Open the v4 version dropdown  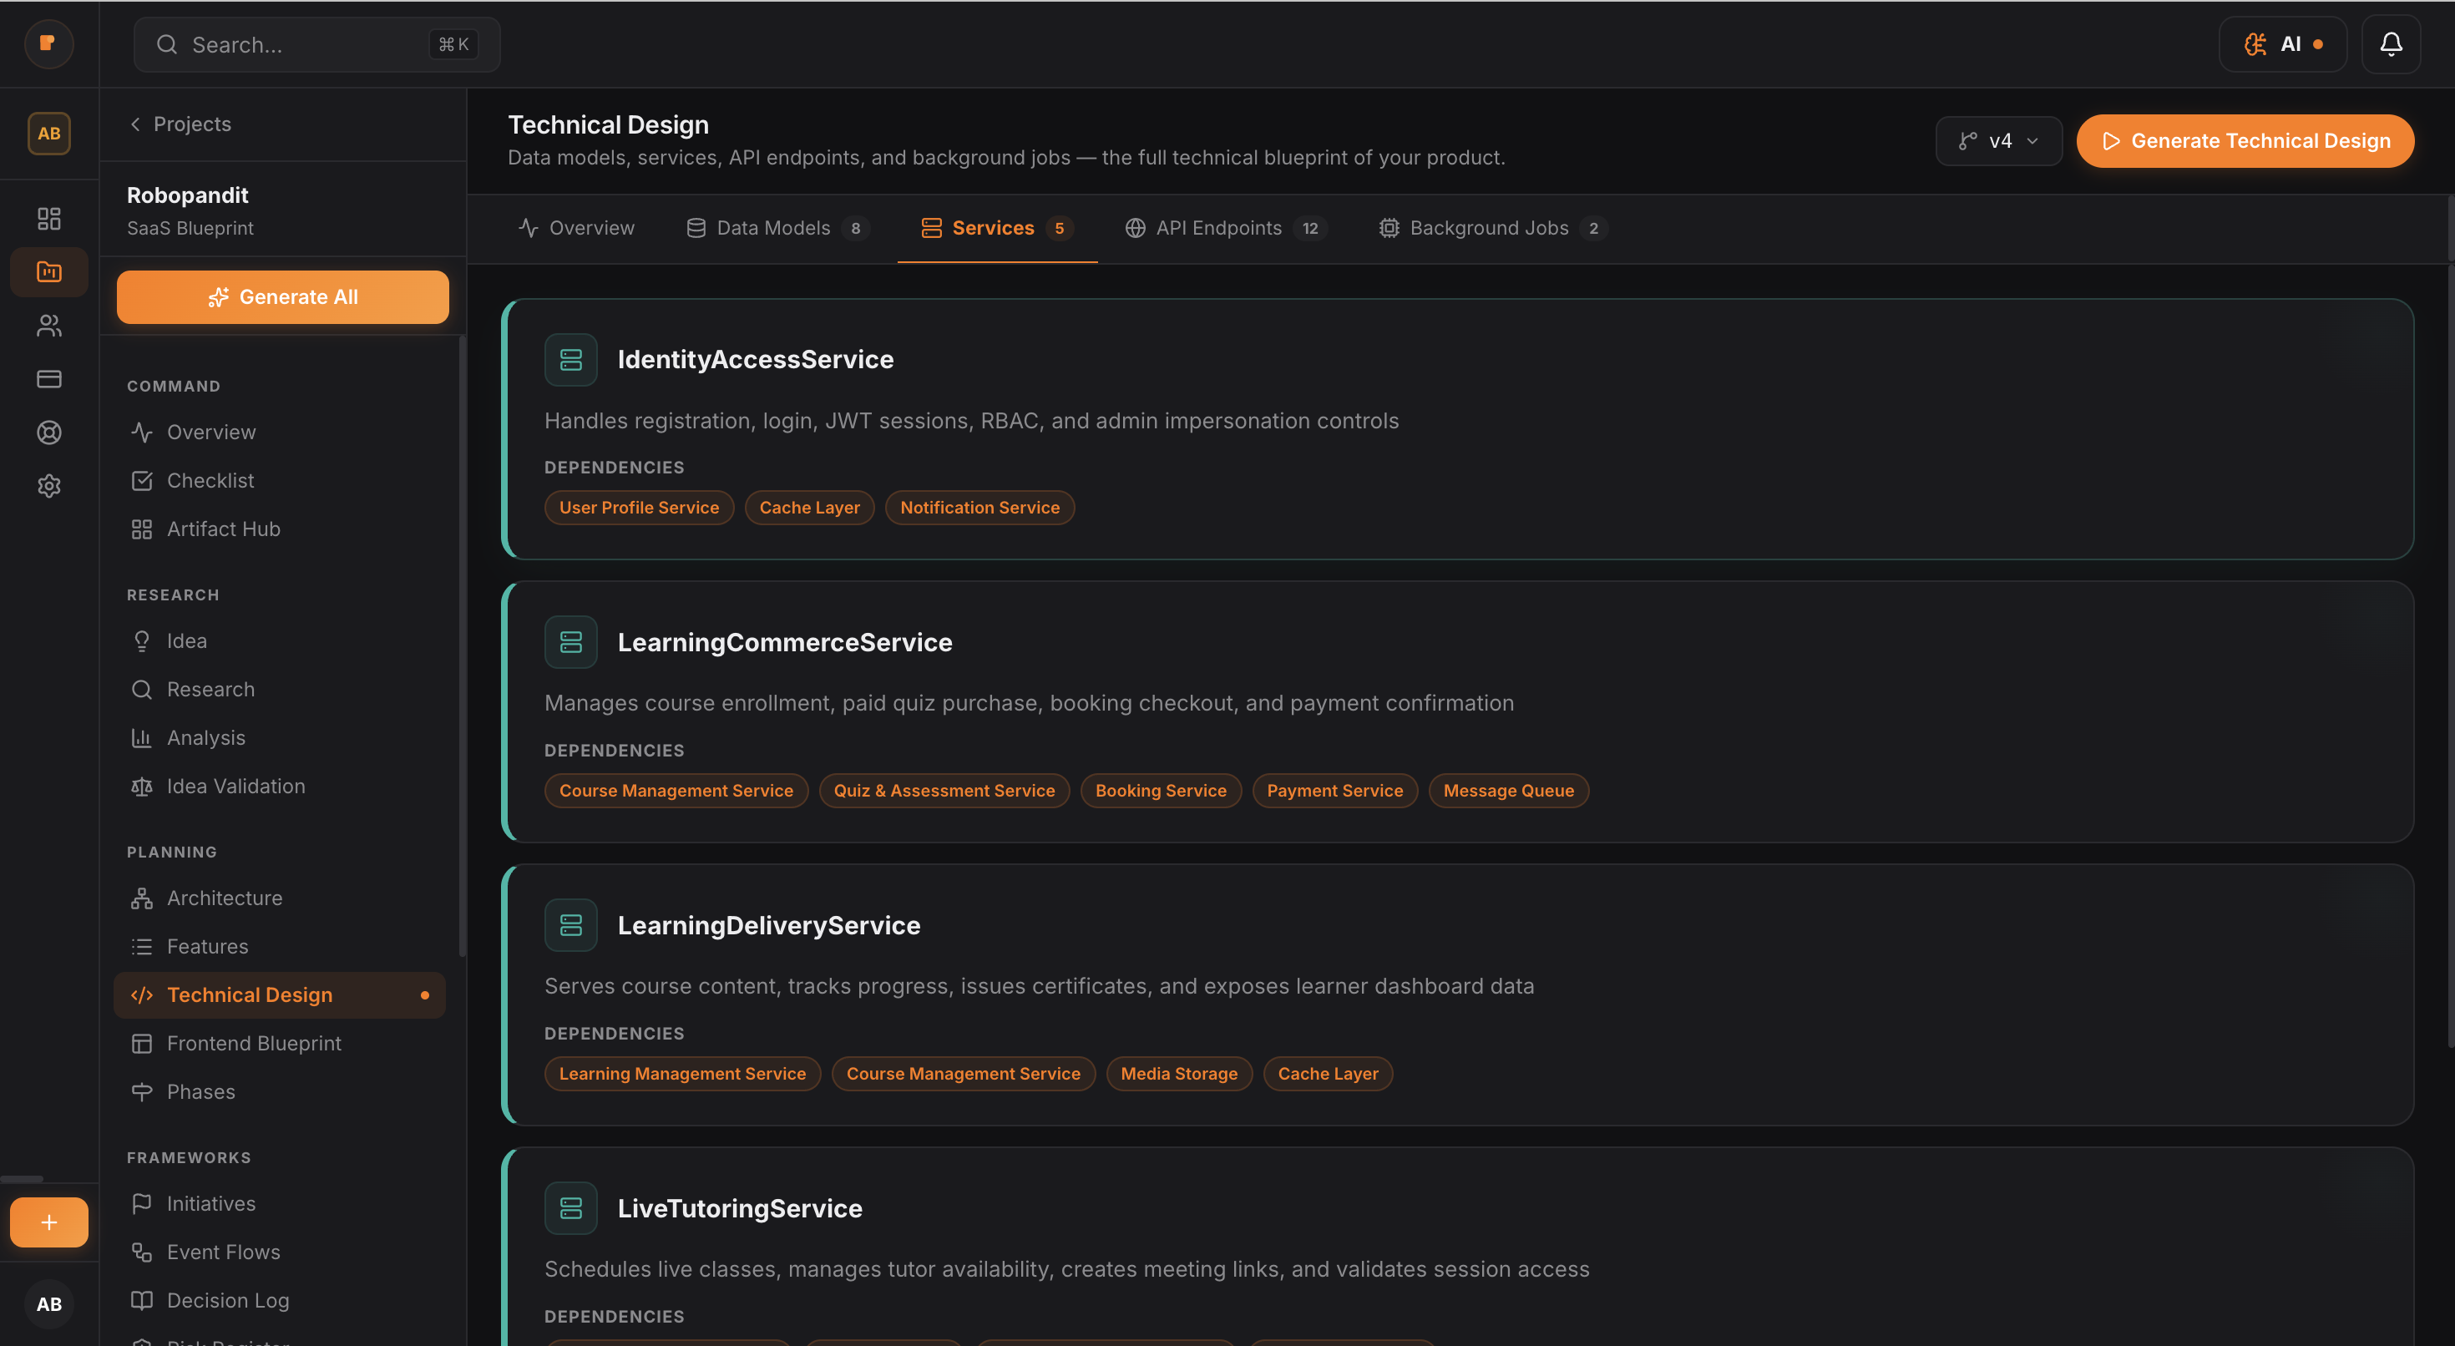pos(1998,141)
